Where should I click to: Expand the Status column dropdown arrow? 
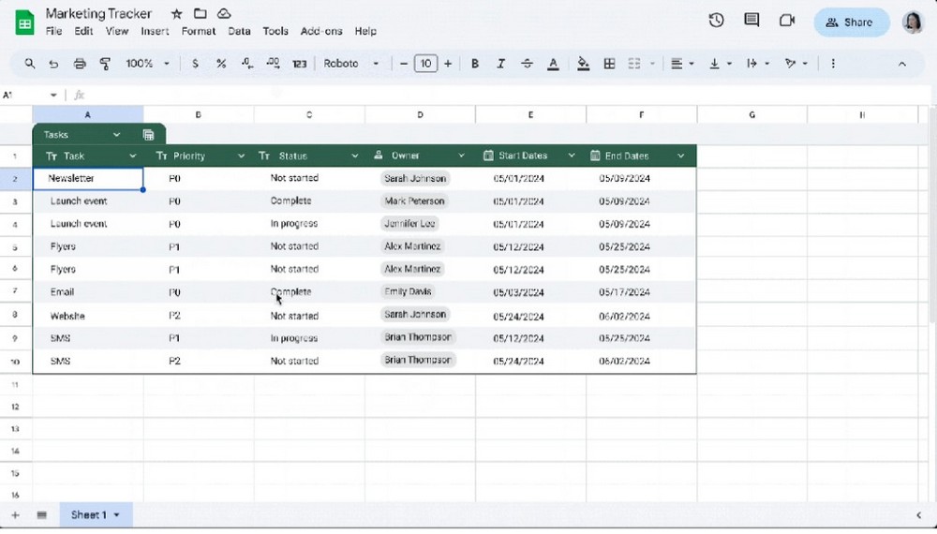[354, 156]
